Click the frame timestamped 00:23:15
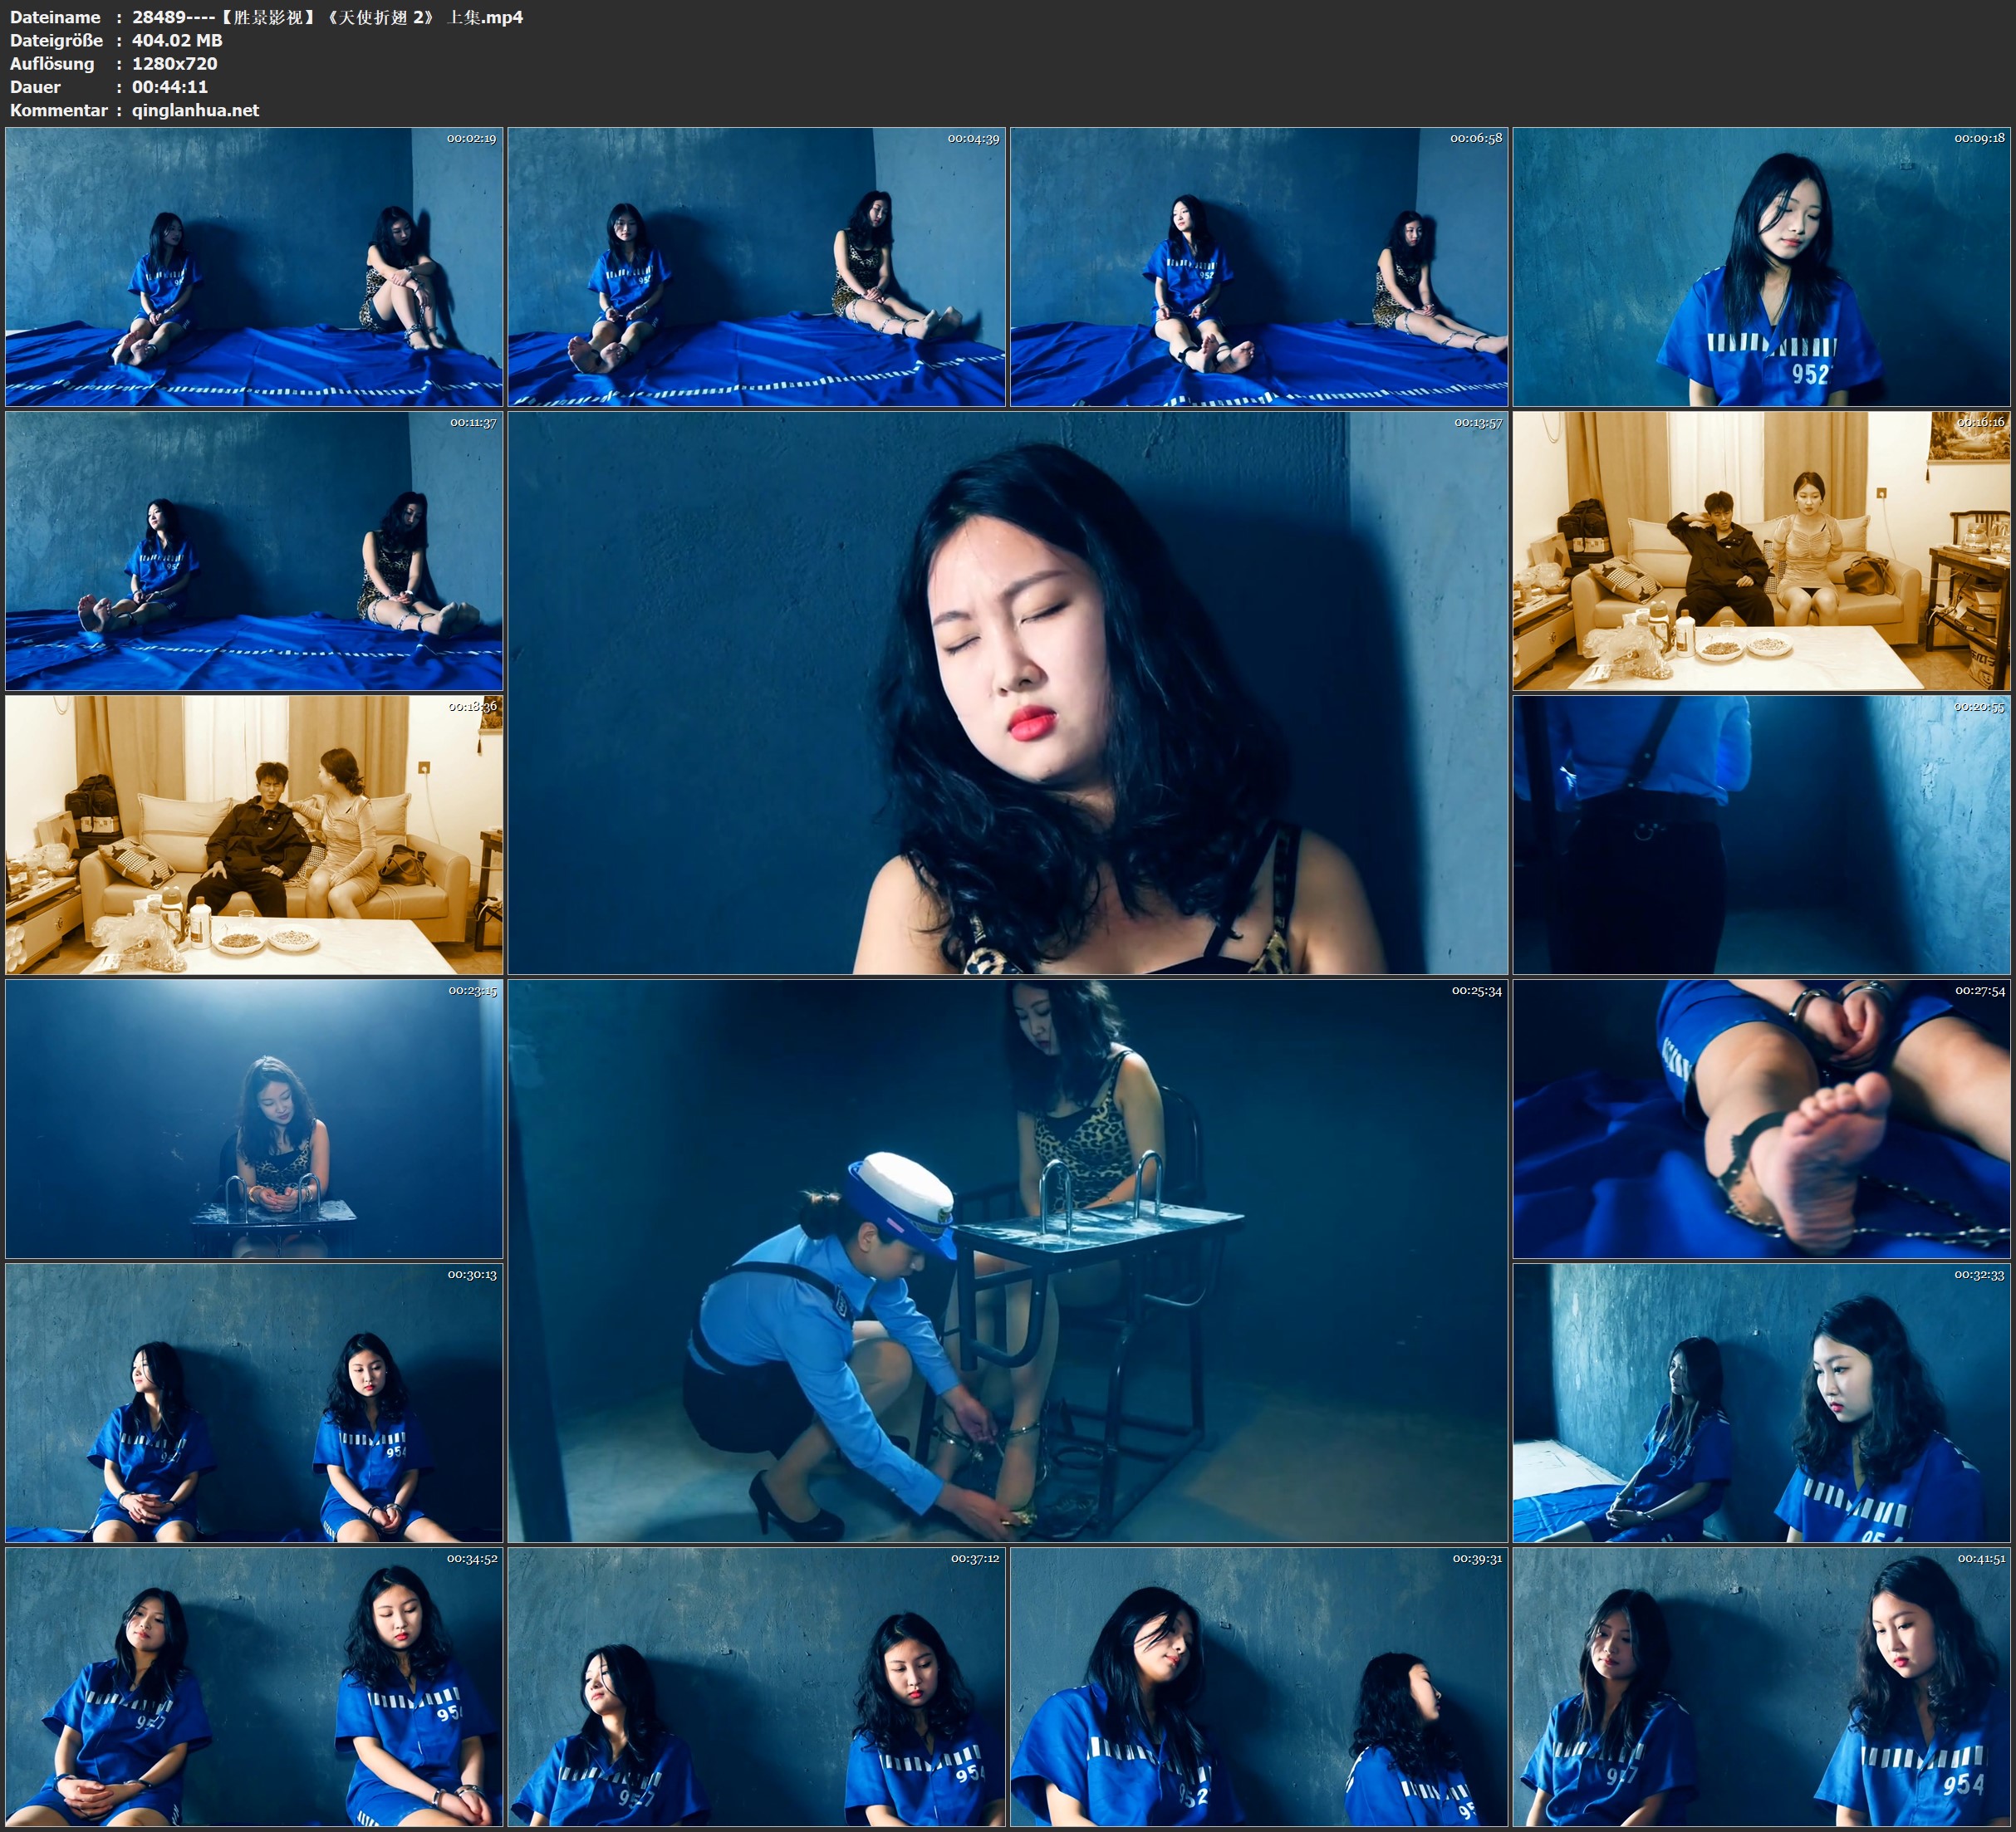Viewport: 2016px width, 1832px height. click(x=254, y=1119)
